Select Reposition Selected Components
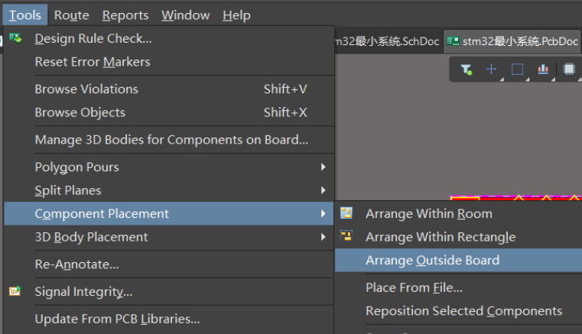The height and width of the screenshot is (334, 582). 458,311
